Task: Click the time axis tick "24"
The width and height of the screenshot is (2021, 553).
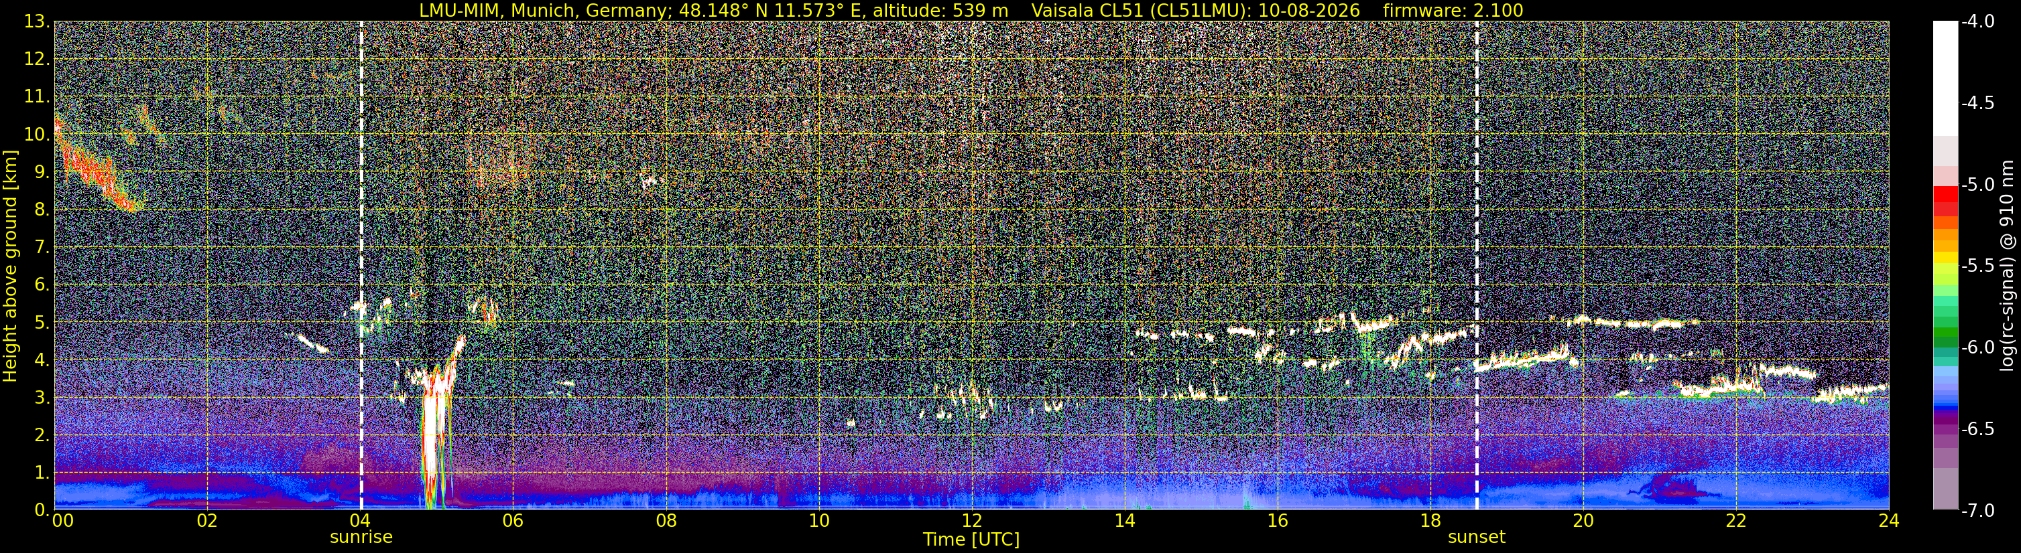Action: pyautogui.click(x=1889, y=521)
